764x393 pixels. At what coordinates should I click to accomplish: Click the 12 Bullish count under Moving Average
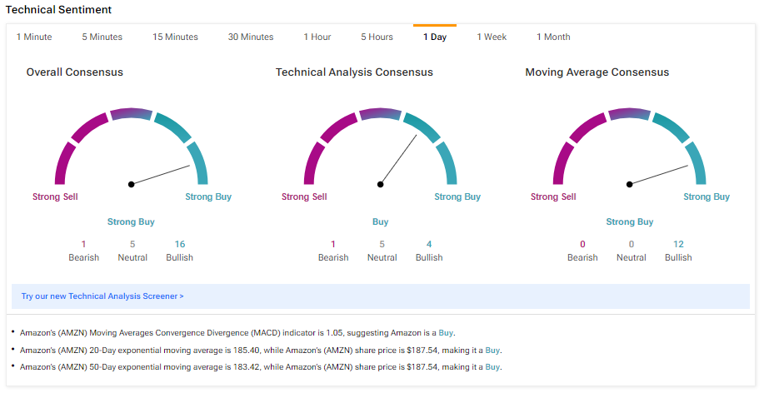(x=678, y=244)
